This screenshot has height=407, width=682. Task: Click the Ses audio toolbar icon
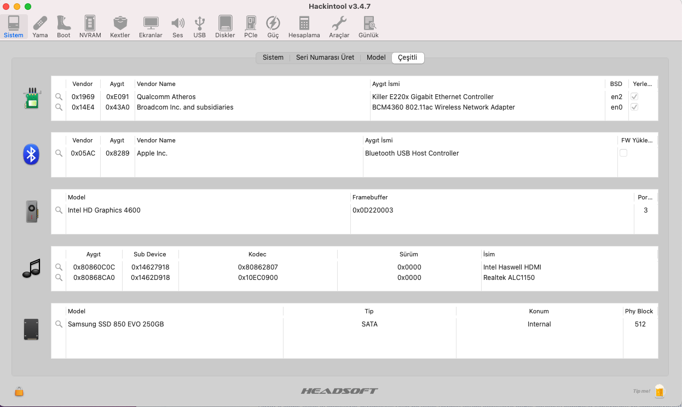click(x=178, y=26)
